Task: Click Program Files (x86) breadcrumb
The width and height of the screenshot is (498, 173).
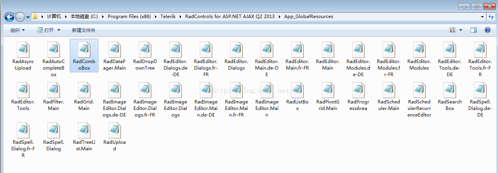Action: coord(129,17)
